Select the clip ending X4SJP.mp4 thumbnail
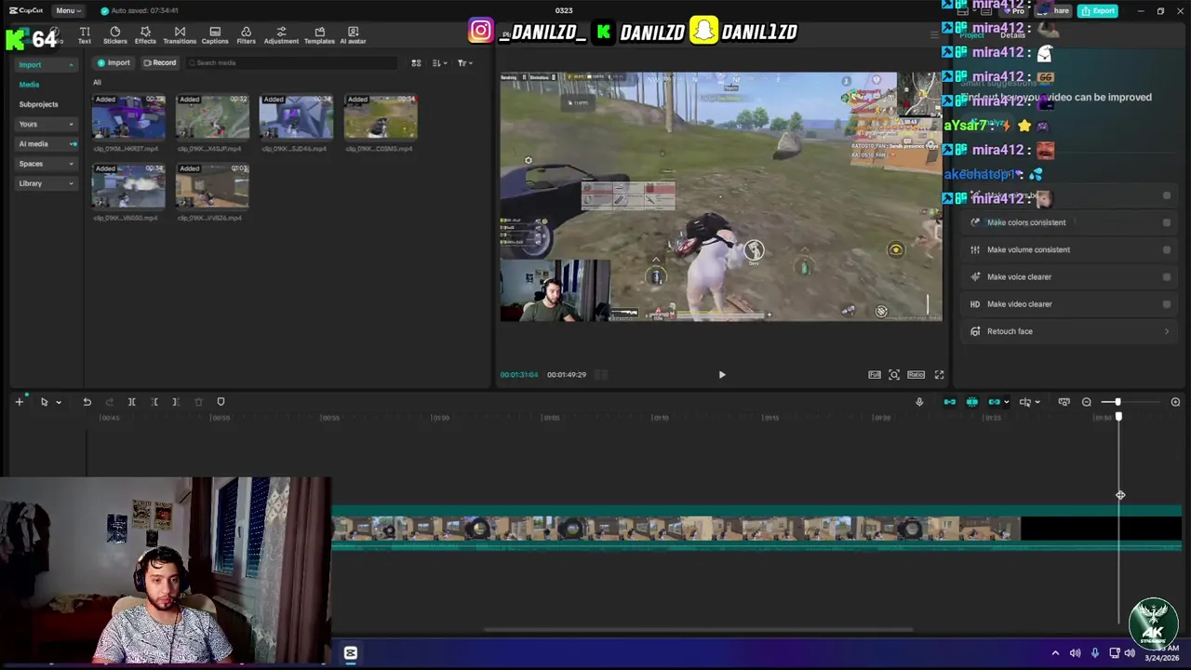Viewport: 1191px width, 670px height. pyautogui.click(x=212, y=116)
